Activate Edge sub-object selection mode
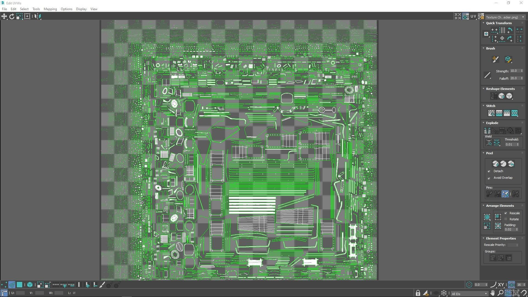This screenshot has width=528, height=297. point(12,285)
